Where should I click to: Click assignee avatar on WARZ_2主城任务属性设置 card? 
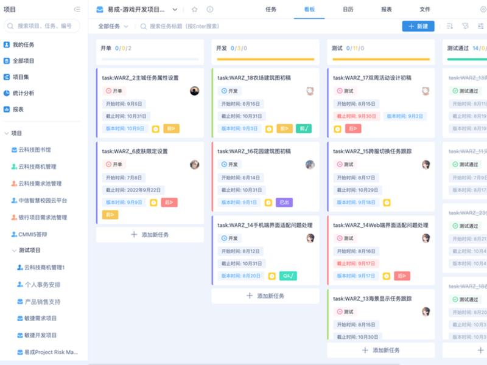pos(194,91)
